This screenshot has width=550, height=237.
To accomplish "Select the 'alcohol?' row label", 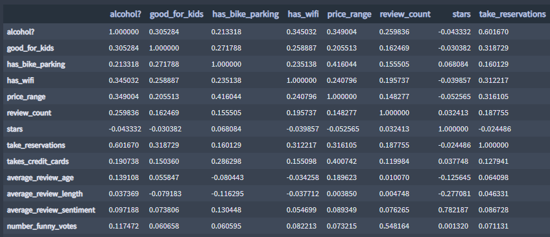I will click(x=21, y=32).
